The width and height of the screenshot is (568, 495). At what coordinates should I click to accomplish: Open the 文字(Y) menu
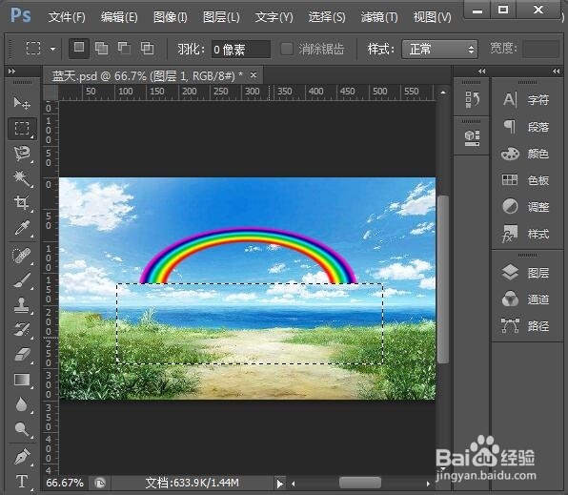click(274, 17)
